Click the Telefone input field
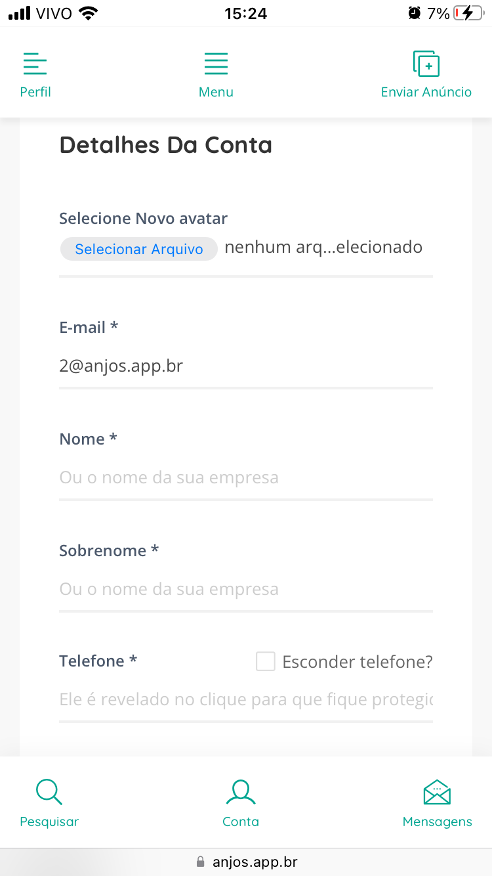The image size is (492, 876). 245,699
